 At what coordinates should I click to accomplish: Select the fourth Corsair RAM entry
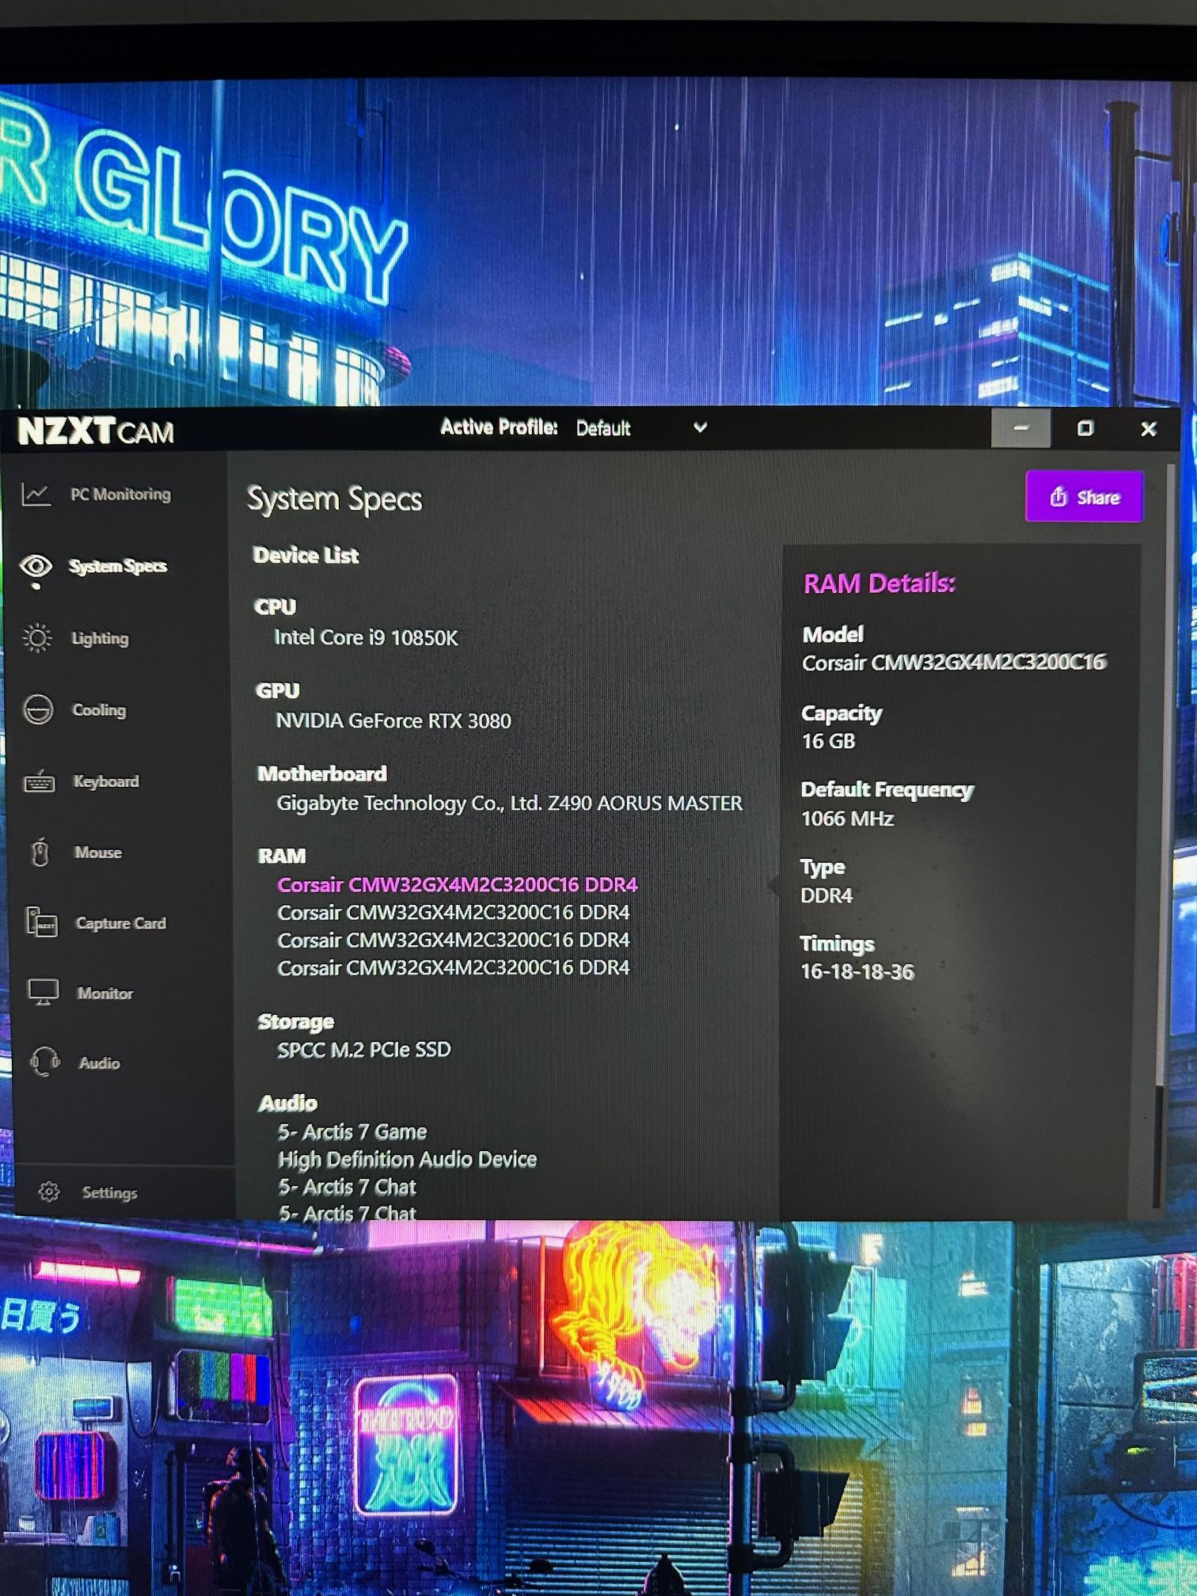point(454,968)
